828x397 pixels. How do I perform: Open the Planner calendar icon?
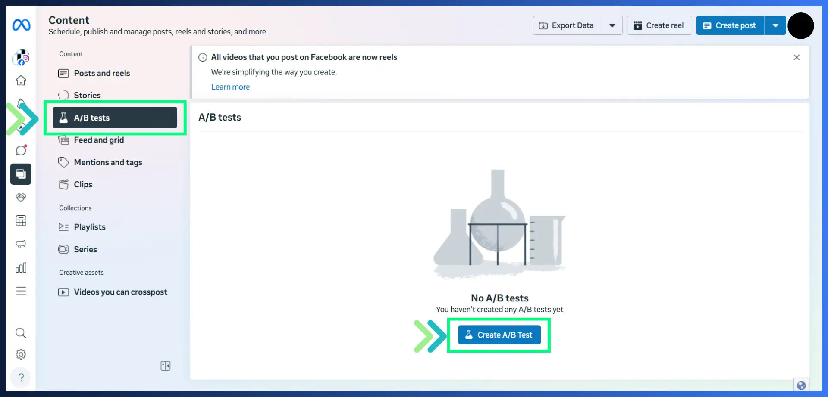coord(21,220)
